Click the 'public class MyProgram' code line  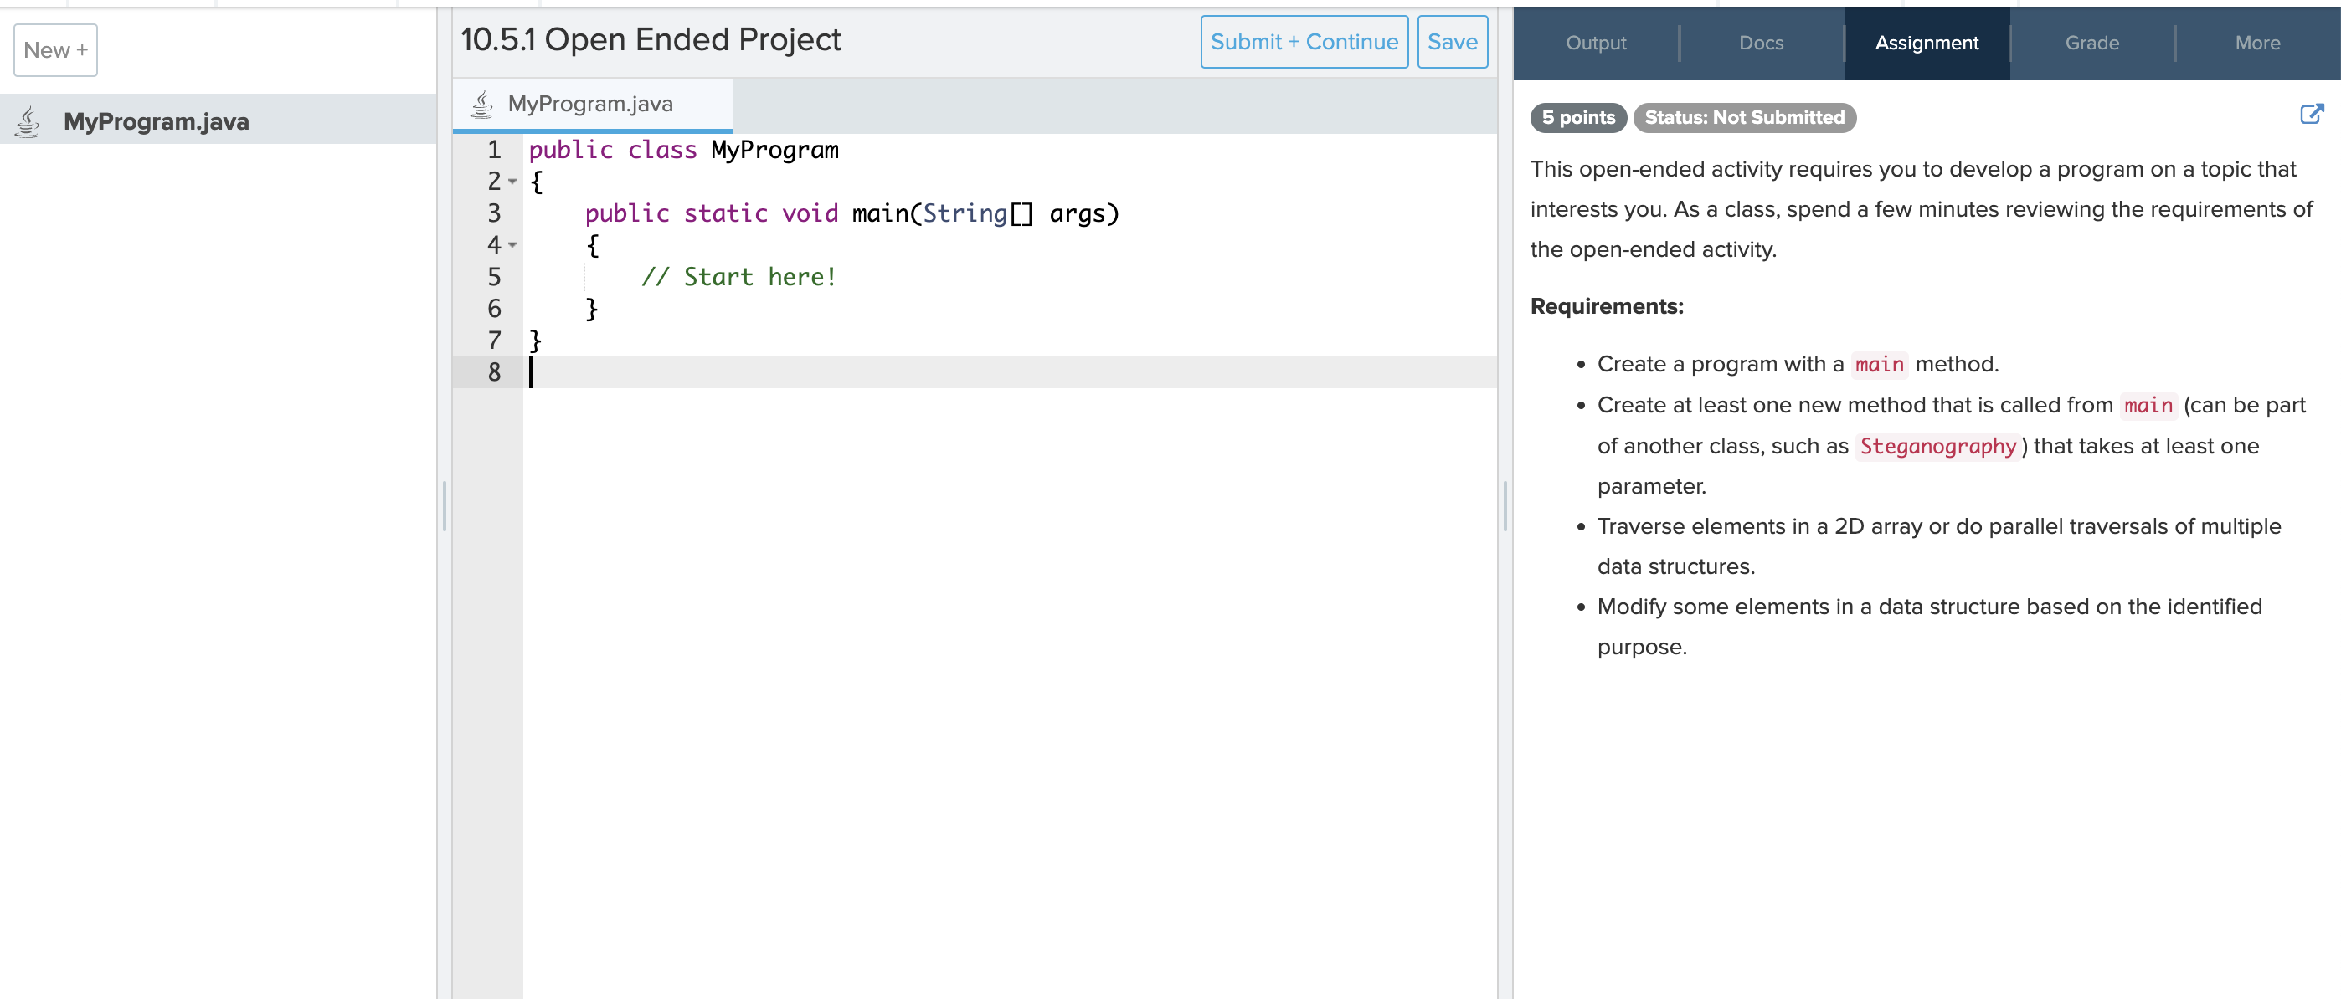(683, 150)
